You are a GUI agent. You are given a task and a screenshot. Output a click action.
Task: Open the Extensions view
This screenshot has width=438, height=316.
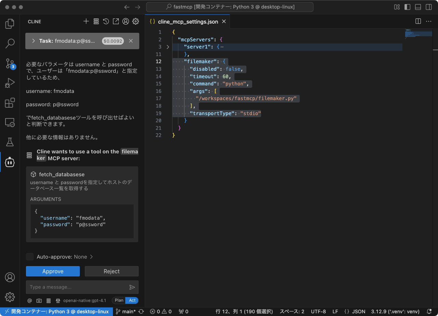point(10,102)
